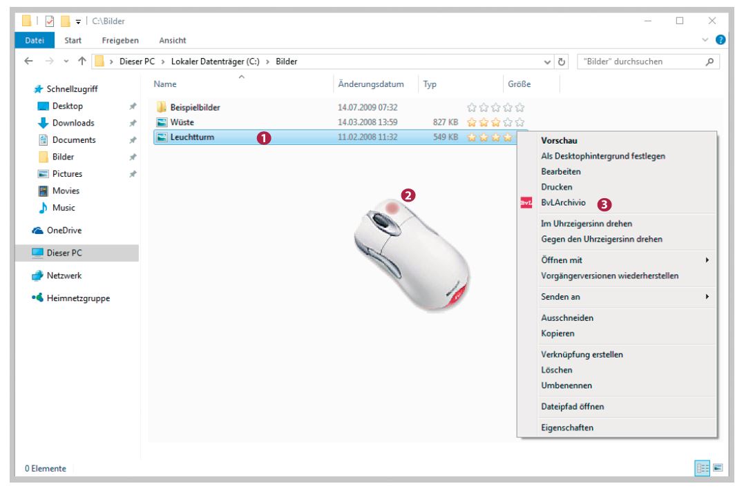
Task: Click the refresh icon beside address bar
Action: pyautogui.click(x=562, y=61)
